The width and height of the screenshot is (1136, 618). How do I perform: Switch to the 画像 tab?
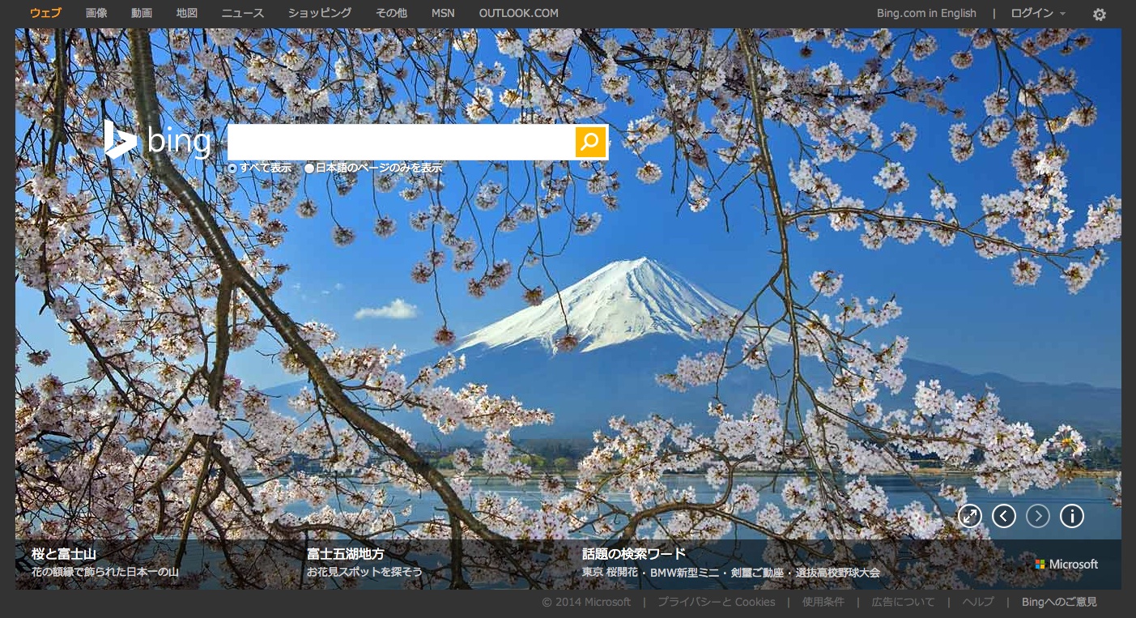click(96, 13)
